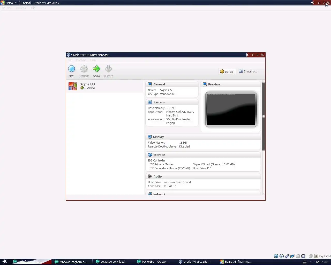Click the Display section header

point(203,137)
